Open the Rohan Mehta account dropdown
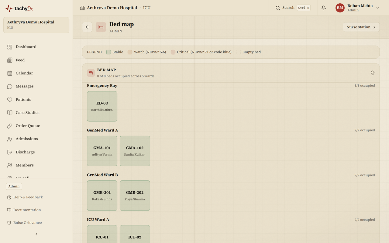Screen dimensions: 389x243 [357, 8]
